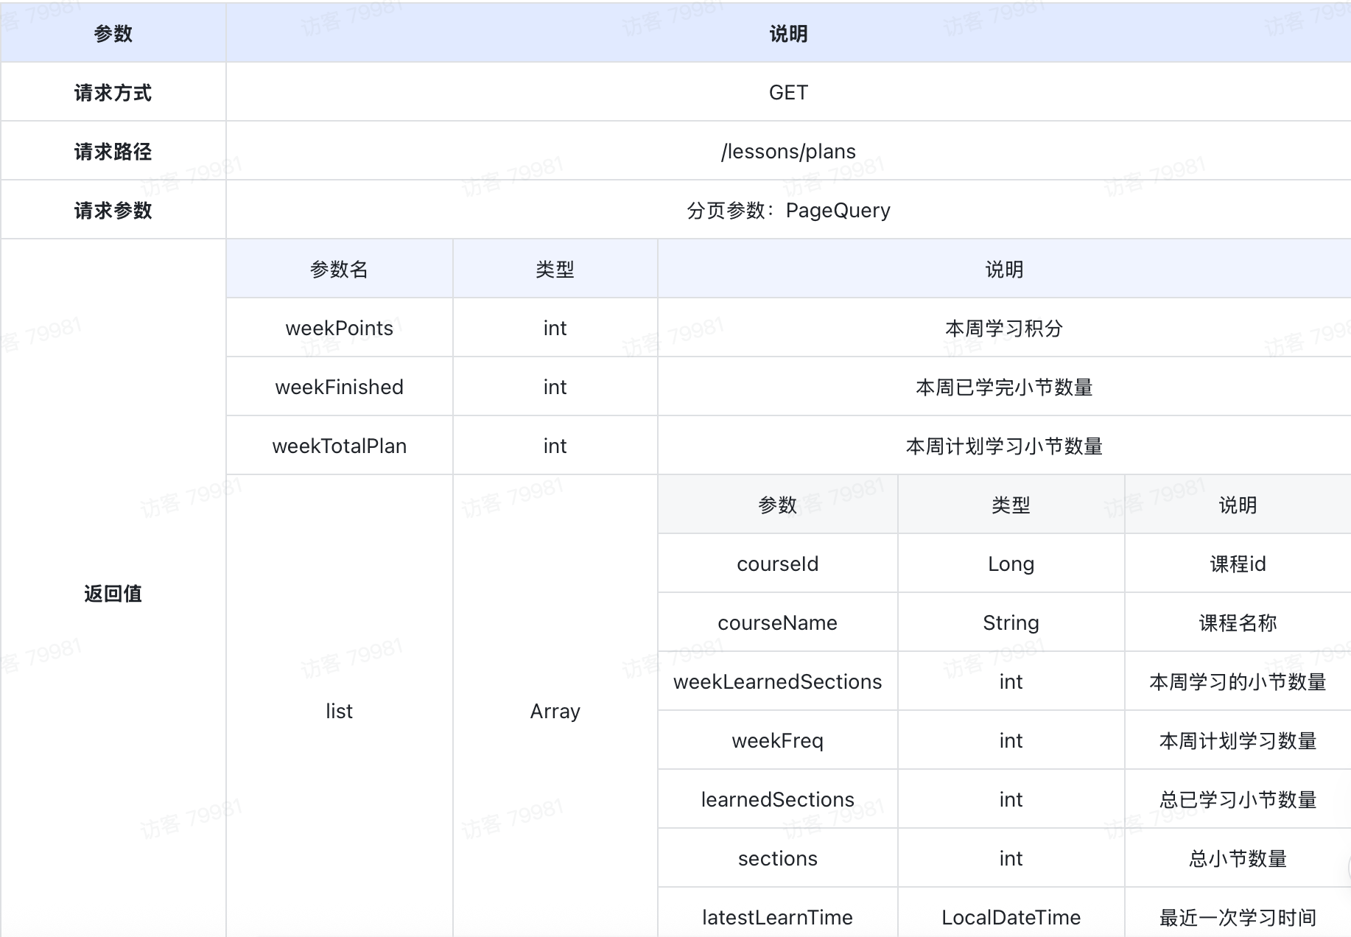Click the 参数名 column header
This screenshot has width=1351, height=937.
coord(339,270)
